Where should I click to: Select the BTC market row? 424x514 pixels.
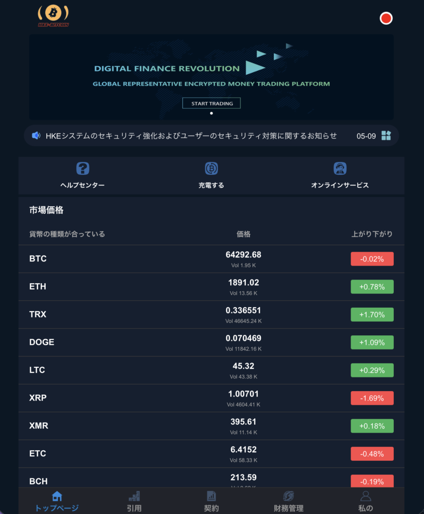pos(211,259)
